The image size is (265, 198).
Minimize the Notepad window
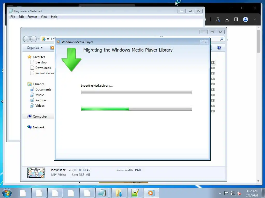181,11
